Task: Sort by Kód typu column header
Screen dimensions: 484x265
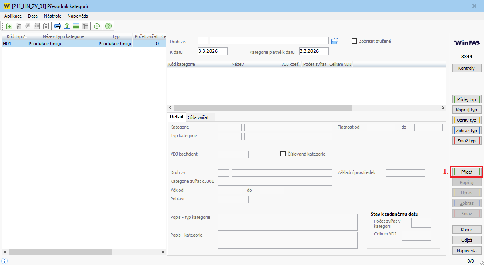Action: [15, 36]
